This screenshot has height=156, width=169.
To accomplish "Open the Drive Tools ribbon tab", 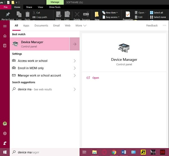I will click(55, 7).
